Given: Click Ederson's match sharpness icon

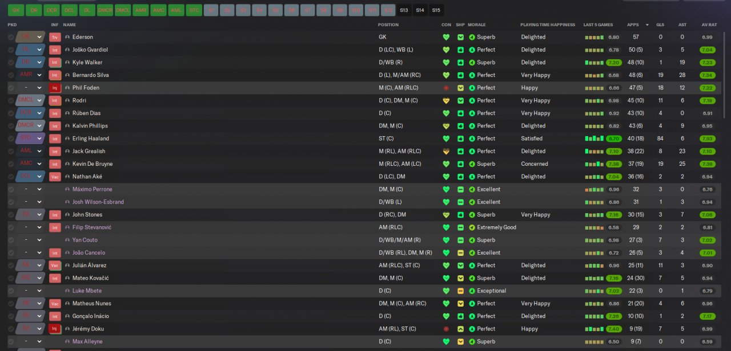Looking at the screenshot, I should 460,37.
